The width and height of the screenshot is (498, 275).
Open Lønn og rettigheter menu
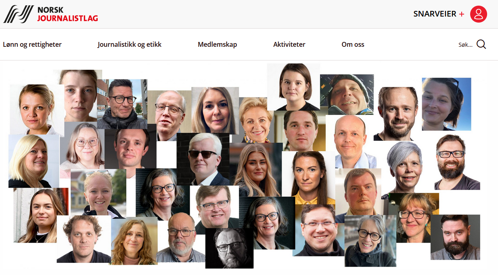click(32, 44)
